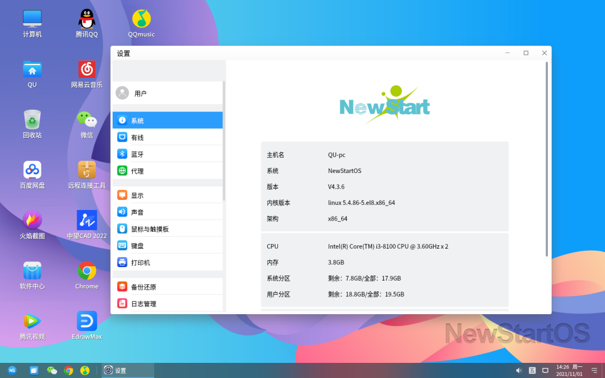Click the 设置 taskbar window button
Screen dimensions: 605x378
click(x=128, y=370)
